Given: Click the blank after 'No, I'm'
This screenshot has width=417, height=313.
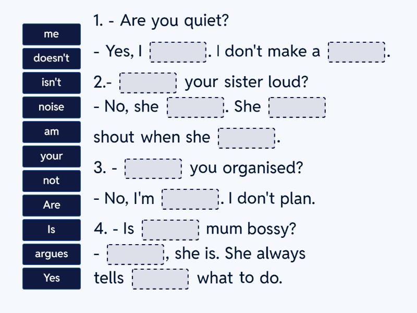Looking at the screenshot, I should (190, 199).
